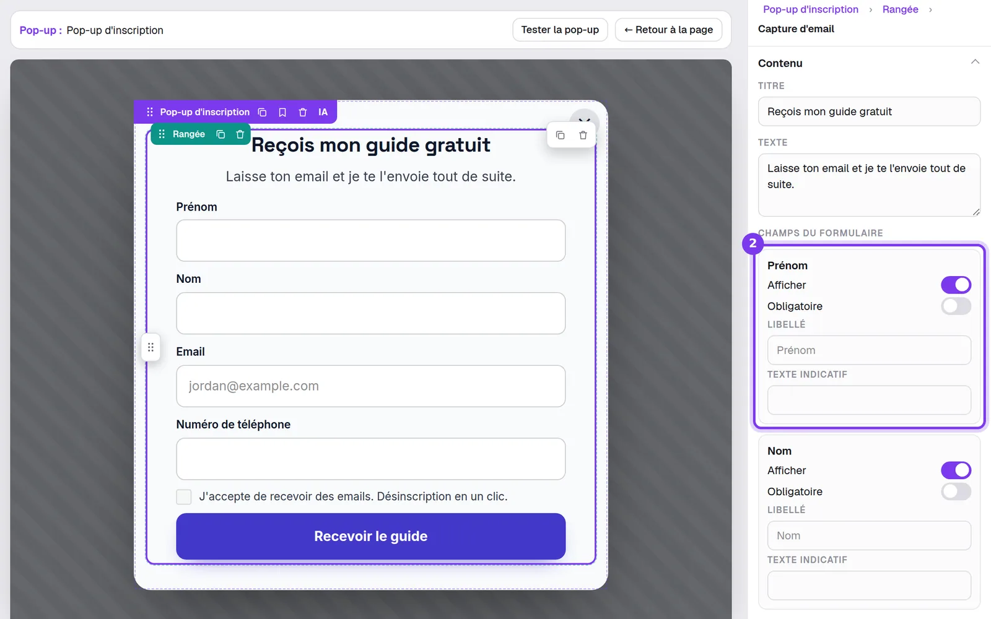Duplicate the Rangée row

(220, 134)
